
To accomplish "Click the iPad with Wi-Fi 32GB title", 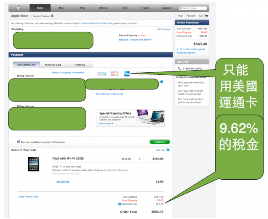I will pos(68,158).
